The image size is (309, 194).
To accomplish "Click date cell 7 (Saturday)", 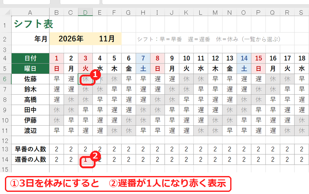I will 143,58.
